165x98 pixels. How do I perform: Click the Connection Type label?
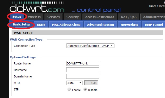click(x=24, y=46)
